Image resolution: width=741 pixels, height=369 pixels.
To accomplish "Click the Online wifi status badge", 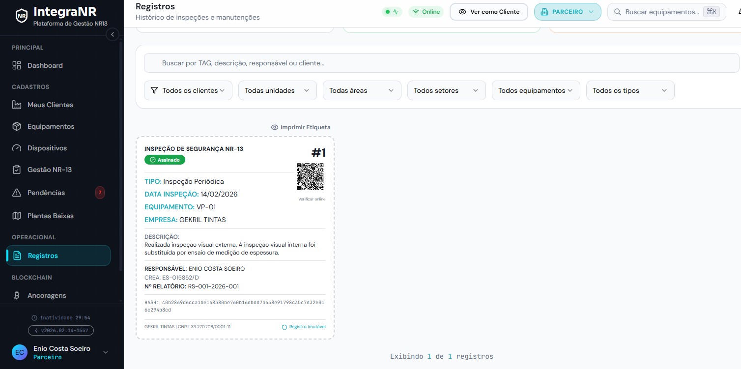I will [x=426, y=12].
